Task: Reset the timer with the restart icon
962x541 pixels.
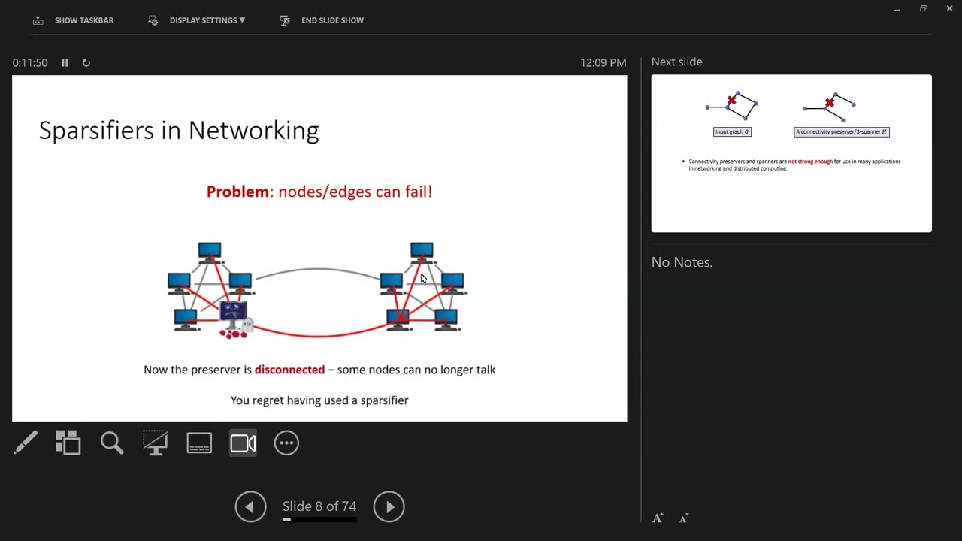Action: pyautogui.click(x=86, y=63)
